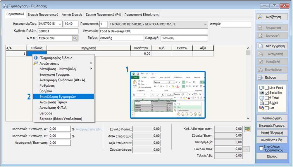
Task: Choose Barcode (Βάσει Υπολοίπου) menu entry
Action: pyautogui.click(x=63, y=119)
